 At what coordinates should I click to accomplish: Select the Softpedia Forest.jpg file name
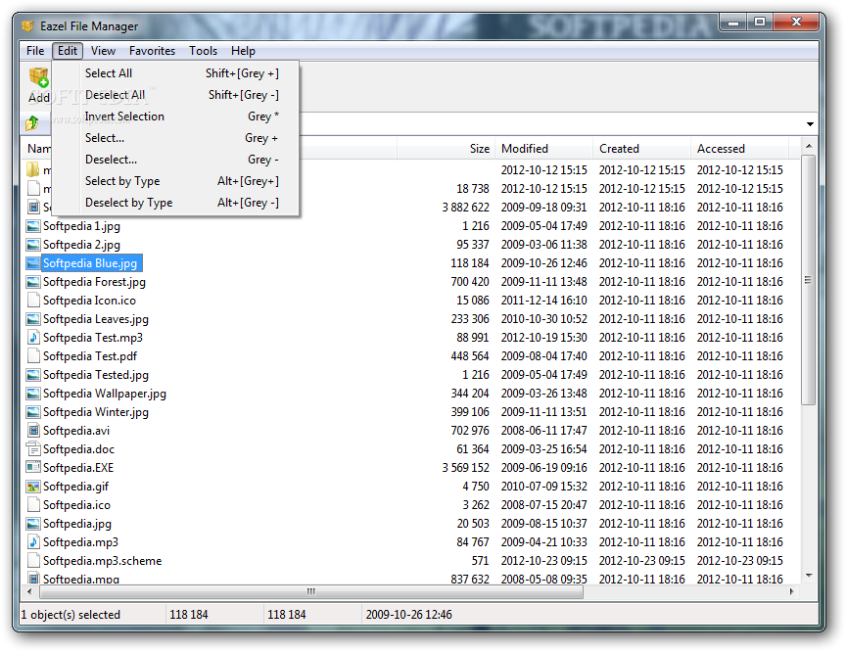[94, 282]
